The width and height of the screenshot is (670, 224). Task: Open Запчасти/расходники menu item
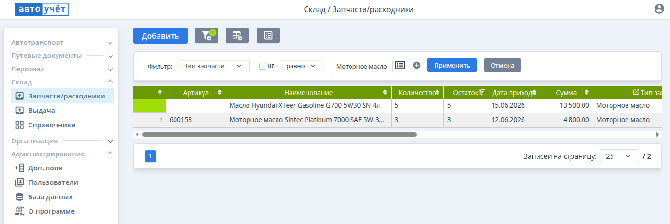coord(63,96)
